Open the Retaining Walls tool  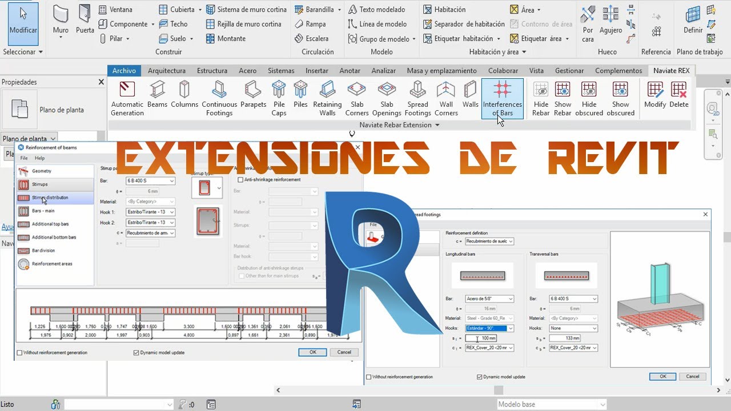[327, 98]
